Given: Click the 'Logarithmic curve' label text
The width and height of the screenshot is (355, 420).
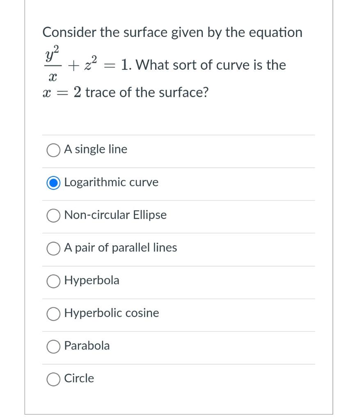Looking at the screenshot, I should (x=111, y=183).
